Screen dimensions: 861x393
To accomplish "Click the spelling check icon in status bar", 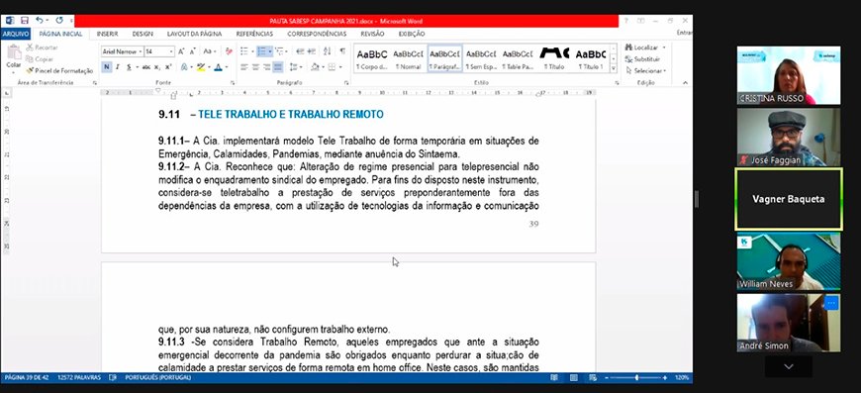I will (113, 377).
